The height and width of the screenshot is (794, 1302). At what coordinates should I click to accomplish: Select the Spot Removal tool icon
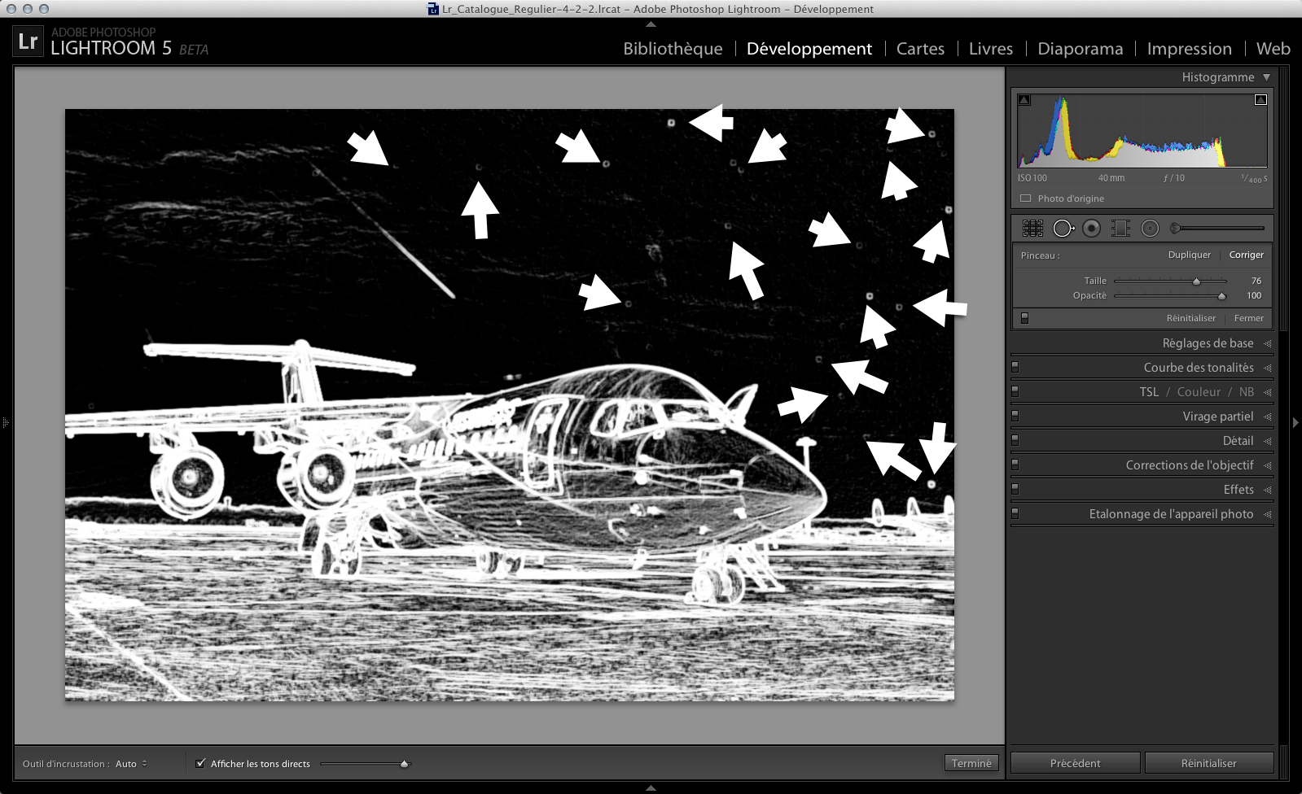(x=1063, y=229)
